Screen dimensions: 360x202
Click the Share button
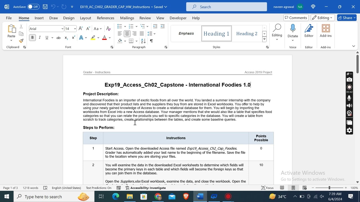click(x=347, y=18)
